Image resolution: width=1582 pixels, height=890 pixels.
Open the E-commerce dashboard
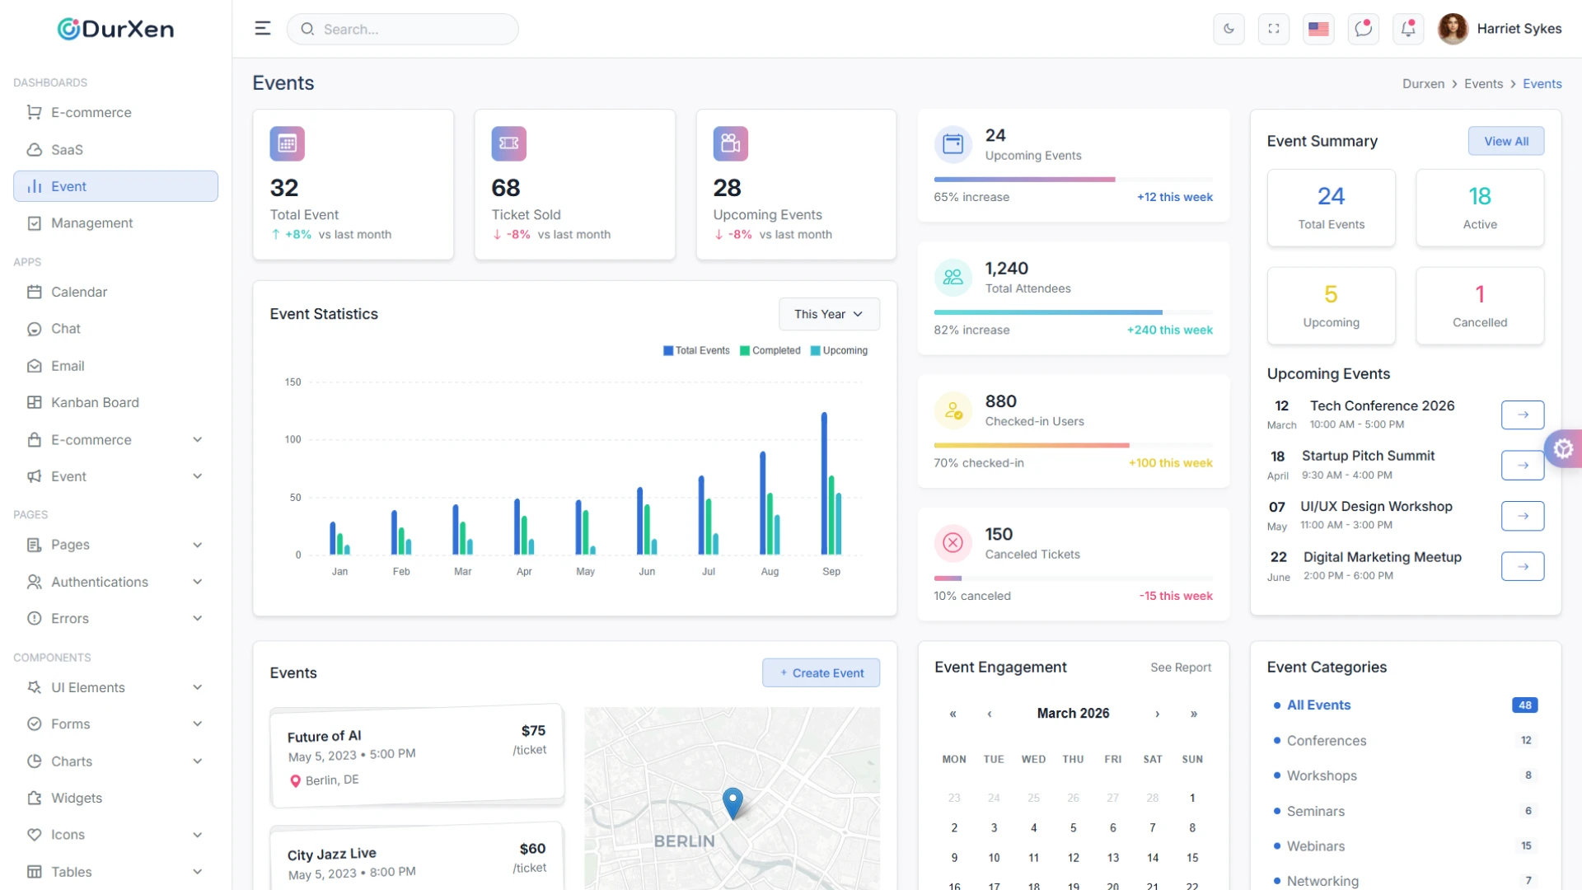[x=115, y=113]
